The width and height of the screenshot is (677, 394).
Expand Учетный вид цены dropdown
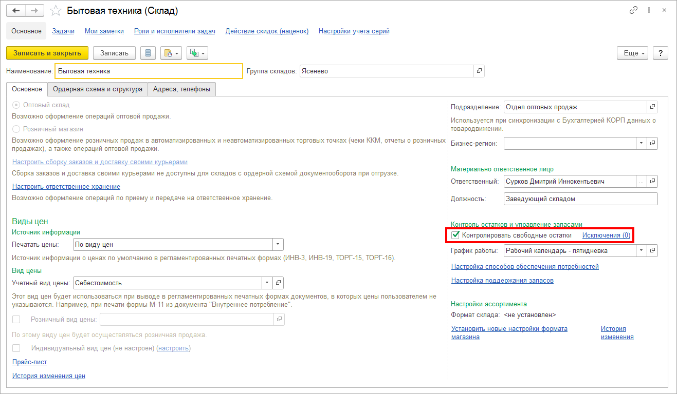(267, 283)
